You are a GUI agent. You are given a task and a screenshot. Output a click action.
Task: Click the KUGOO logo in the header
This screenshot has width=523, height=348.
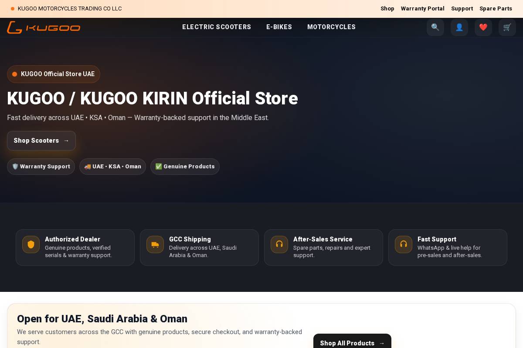click(44, 27)
